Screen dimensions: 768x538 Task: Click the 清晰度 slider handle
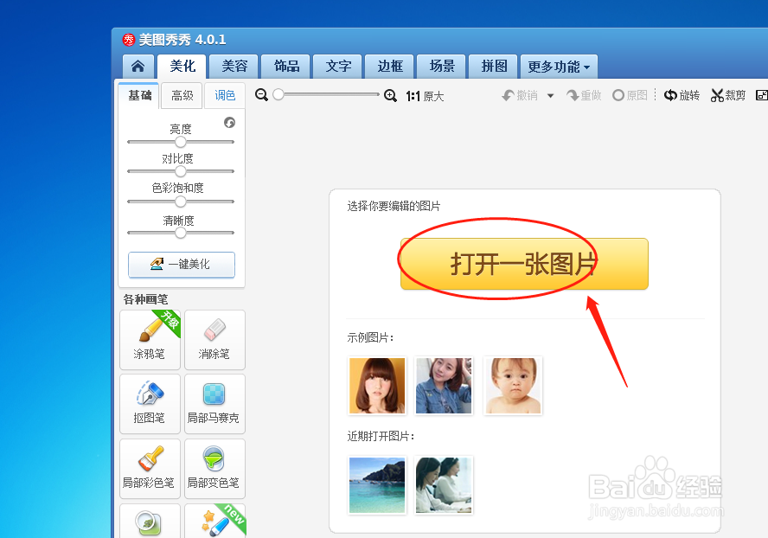point(181,233)
